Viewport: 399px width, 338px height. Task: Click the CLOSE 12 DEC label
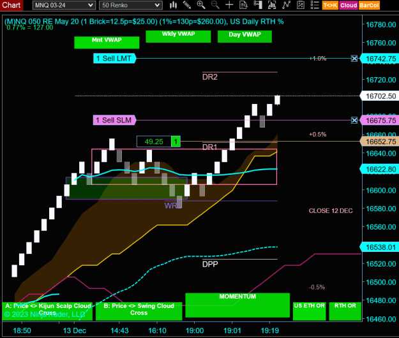(331, 210)
